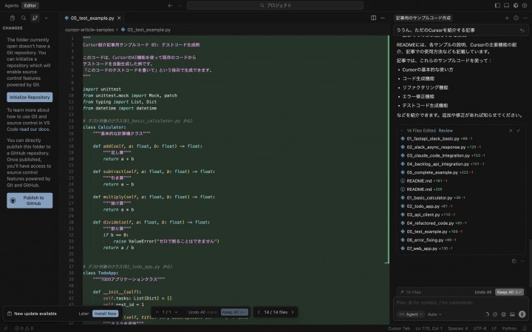Image resolution: width=532 pixels, height=332 pixels.
Task: Click cursor-article-samples in the breadcrumb
Action: point(89,30)
